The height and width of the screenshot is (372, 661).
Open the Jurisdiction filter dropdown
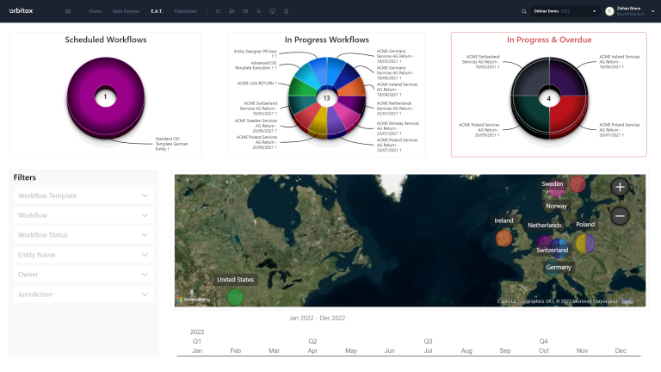[83, 294]
